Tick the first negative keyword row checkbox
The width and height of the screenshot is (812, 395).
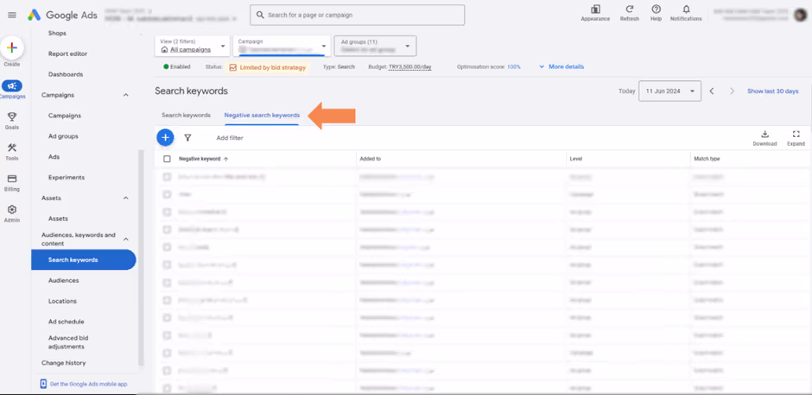pos(167,177)
